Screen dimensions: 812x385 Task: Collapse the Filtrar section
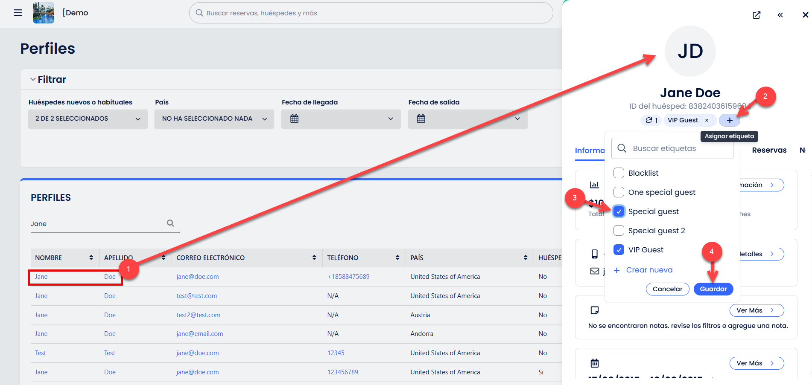48,79
